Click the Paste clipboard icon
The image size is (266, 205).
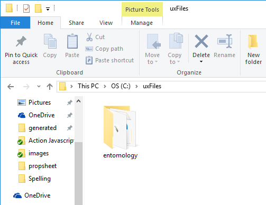pyautogui.click(x=72, y=41)
